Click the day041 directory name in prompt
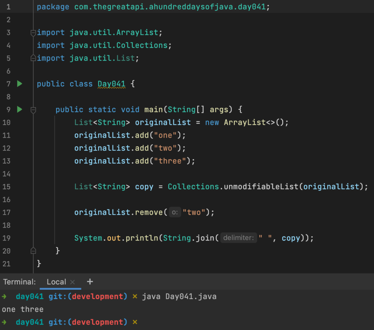This screenshot has width=374, height=330. point(30,296)
